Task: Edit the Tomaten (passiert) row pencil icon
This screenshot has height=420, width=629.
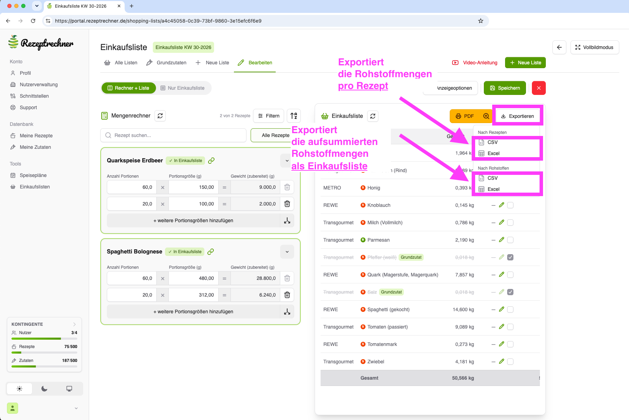Action: tap(502, 327)
